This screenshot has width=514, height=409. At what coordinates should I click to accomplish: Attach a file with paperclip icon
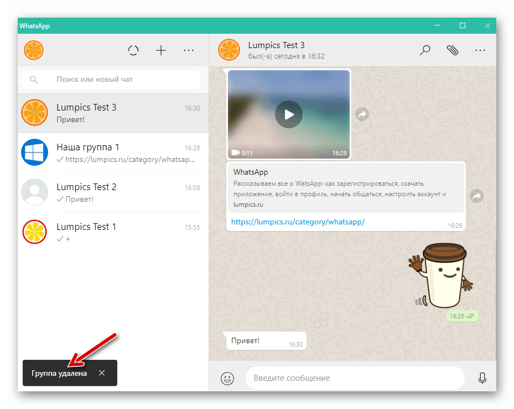453,50
